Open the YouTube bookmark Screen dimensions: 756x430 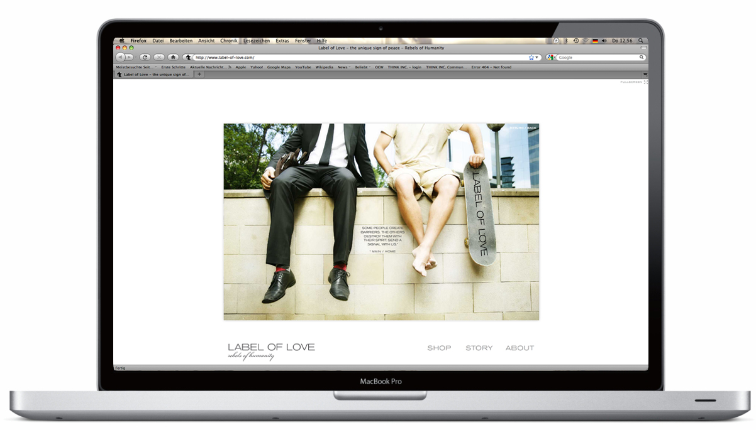pyautogui.click(x=303, y=67)
